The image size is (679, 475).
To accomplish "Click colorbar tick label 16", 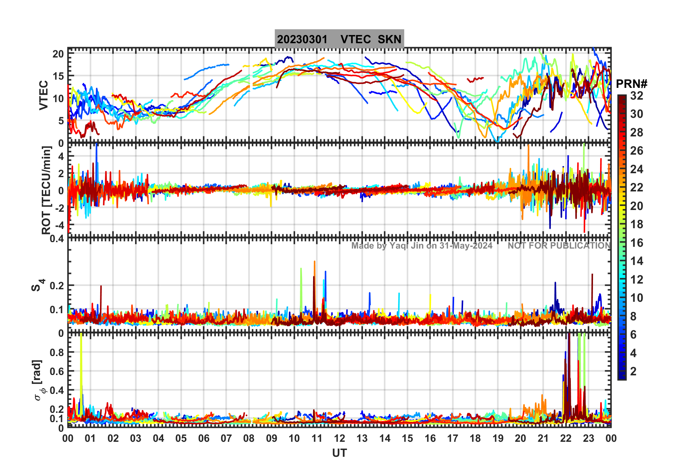I will 637,243.
